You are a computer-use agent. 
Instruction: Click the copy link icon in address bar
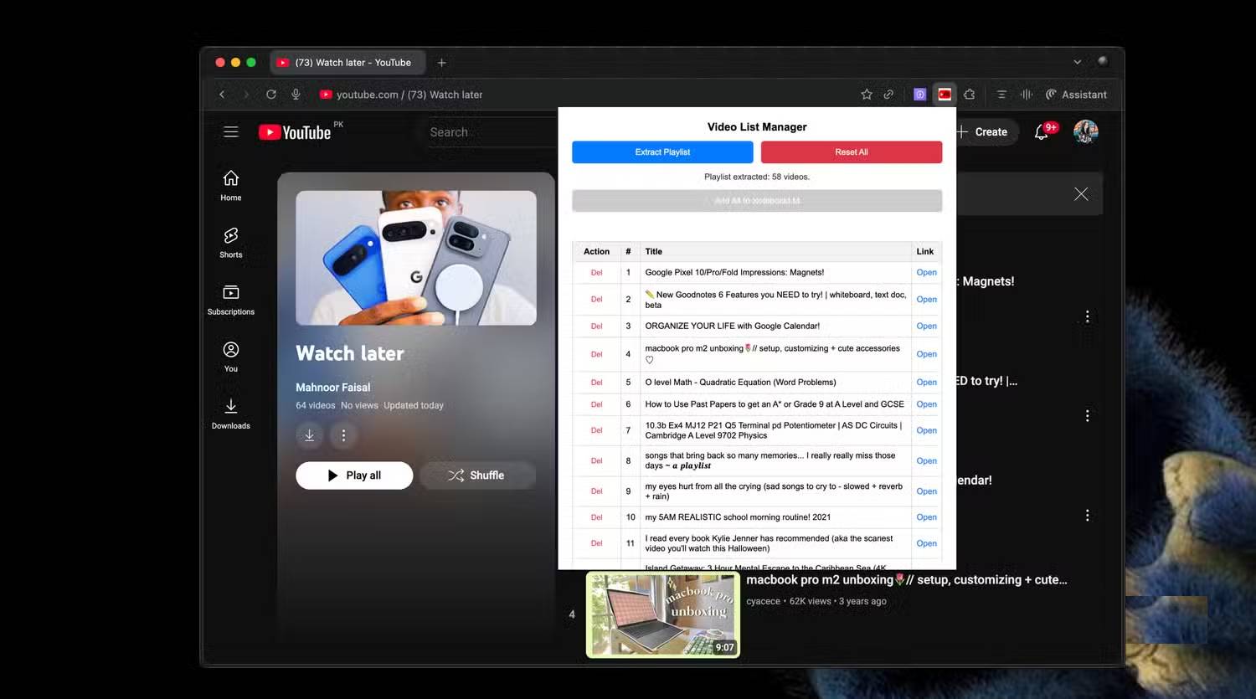pyautogui.click(x=888, y=95)
